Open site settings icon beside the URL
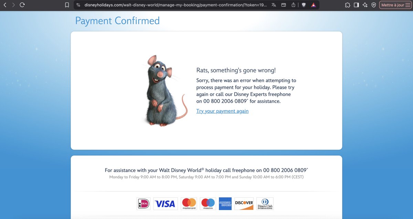This screenshot has height=219, width=413. (78, 5)
